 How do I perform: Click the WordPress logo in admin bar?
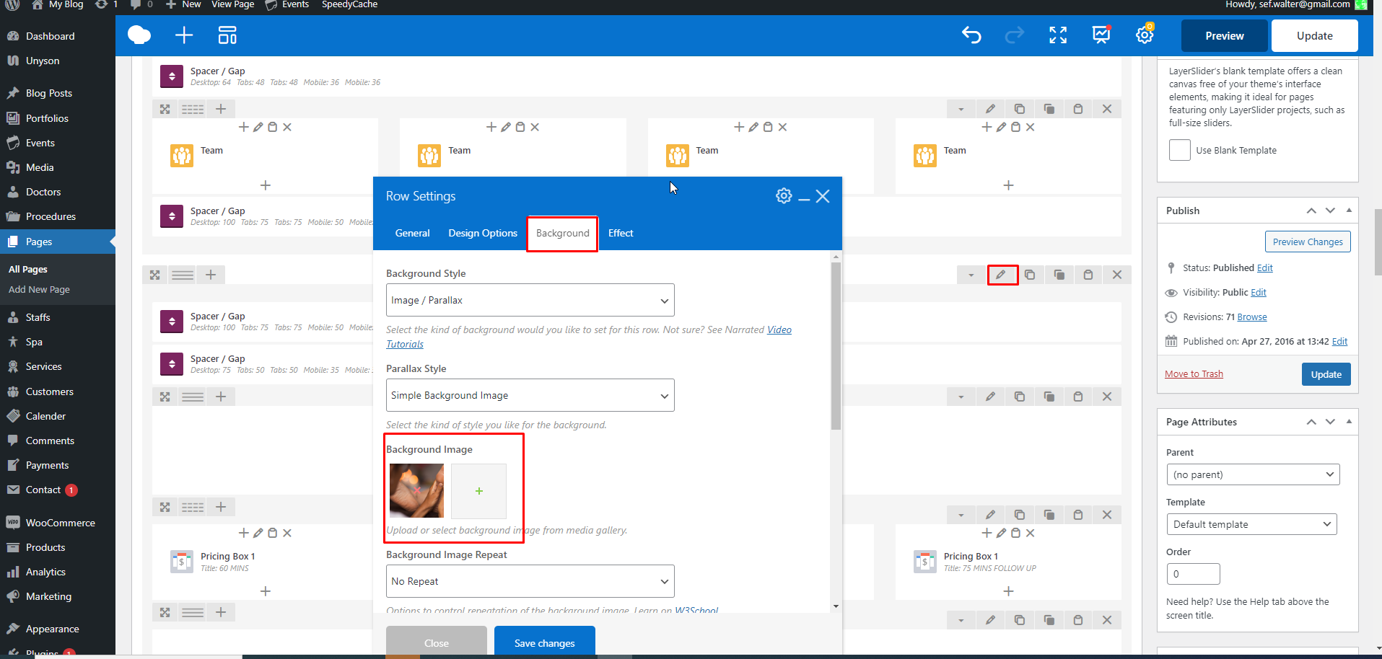(12, 4)
